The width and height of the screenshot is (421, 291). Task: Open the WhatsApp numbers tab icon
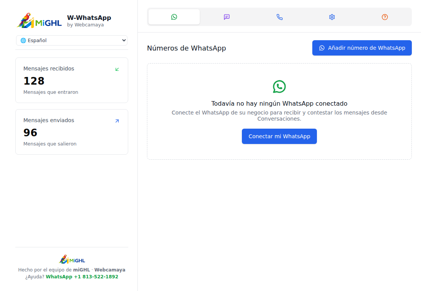[174, 17]
